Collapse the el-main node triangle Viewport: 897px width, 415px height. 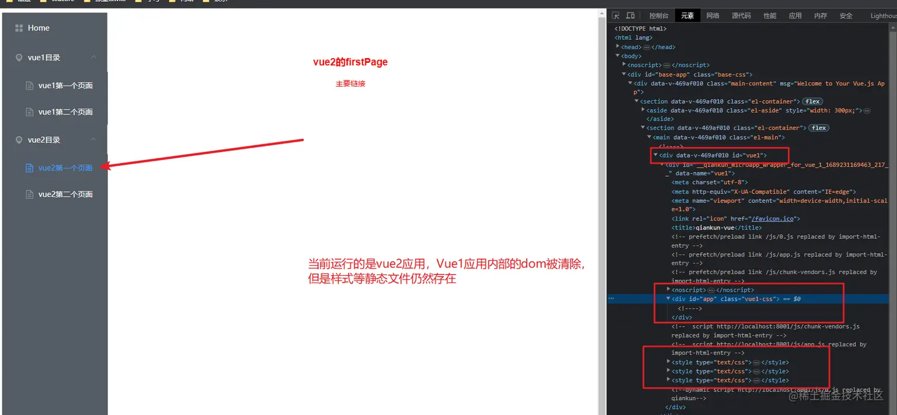coord(650,137)
